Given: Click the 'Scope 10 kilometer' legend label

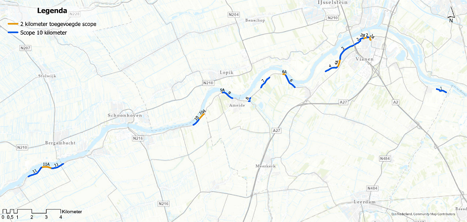Looking at the screenshot, I should pyautogui.click(x=43, y=33).
